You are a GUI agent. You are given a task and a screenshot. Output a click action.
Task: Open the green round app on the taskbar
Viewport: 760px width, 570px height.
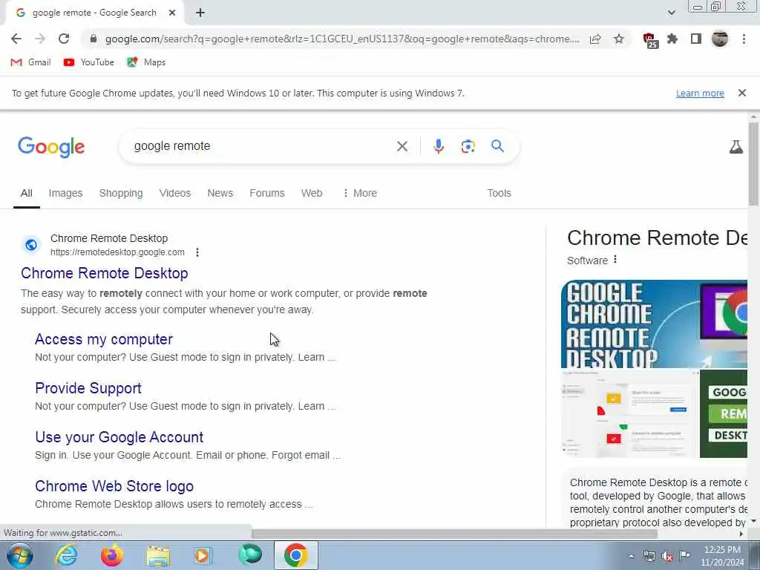click(x=250, y=555)
